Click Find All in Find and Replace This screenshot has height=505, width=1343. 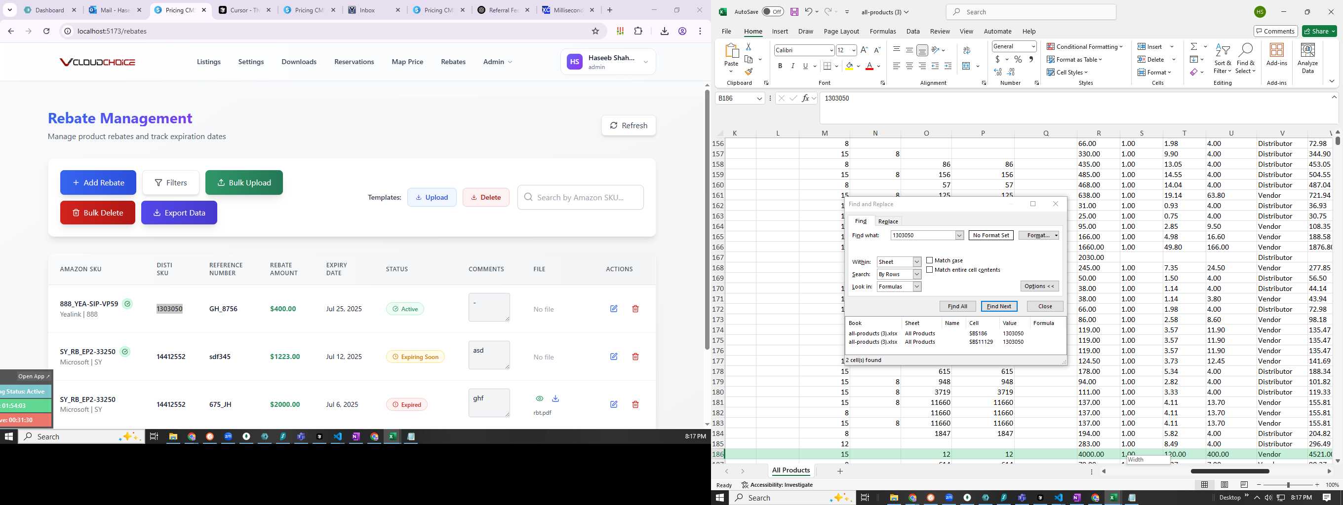957,306
